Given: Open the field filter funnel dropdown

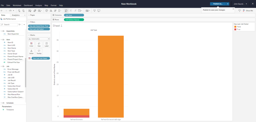Looking at the screenshot, I should pos(20,24).
